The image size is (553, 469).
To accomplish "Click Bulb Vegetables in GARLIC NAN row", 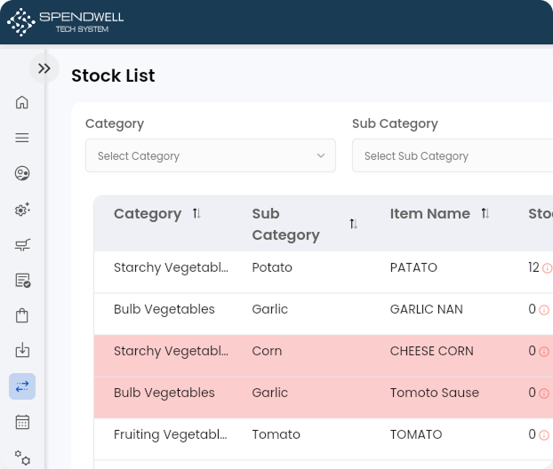I will [x=164, y=309].
